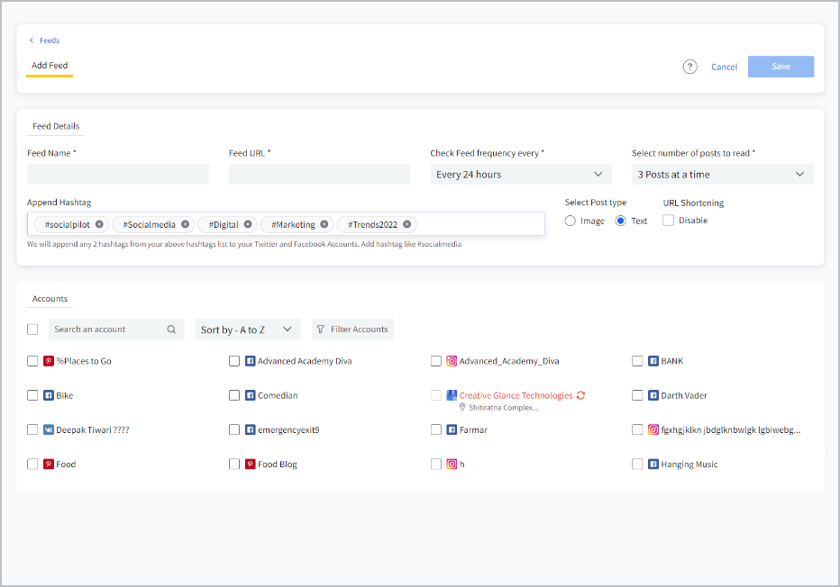Viewport: 840px width, 587px height.
Task: Refresh the Creative Glance Technologies account
Action: point(580,394)
